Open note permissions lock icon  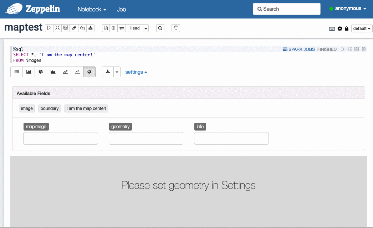[x=347, y=28]
